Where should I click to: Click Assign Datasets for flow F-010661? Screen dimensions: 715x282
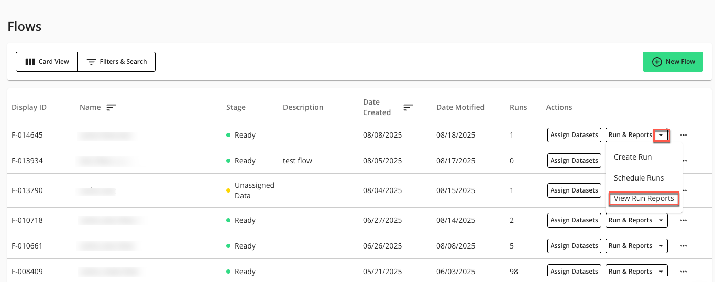pyautogui.click(x=574, y=246)
